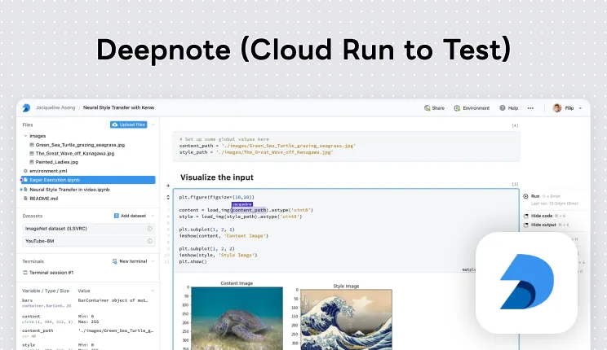Select the bars variable row
This screenshot has height=350, width=607.
click(x=88, y=303)
